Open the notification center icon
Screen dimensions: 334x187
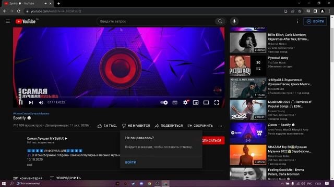(x=327, y=183)
